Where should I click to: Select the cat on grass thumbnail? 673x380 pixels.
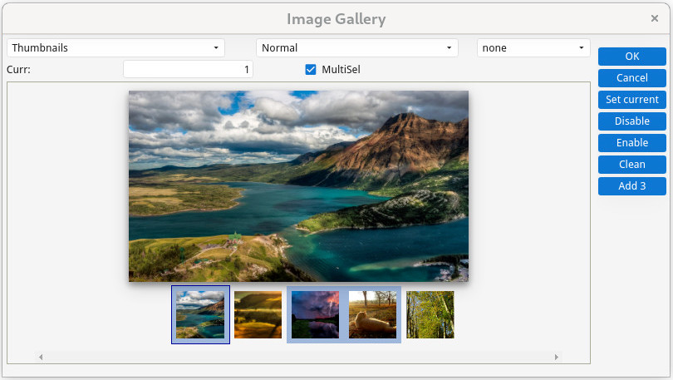[372, 315]
